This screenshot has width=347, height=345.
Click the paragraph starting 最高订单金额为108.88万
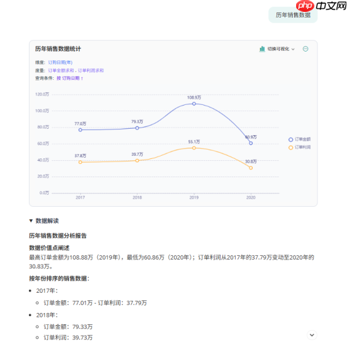click(x=172, y=262)
